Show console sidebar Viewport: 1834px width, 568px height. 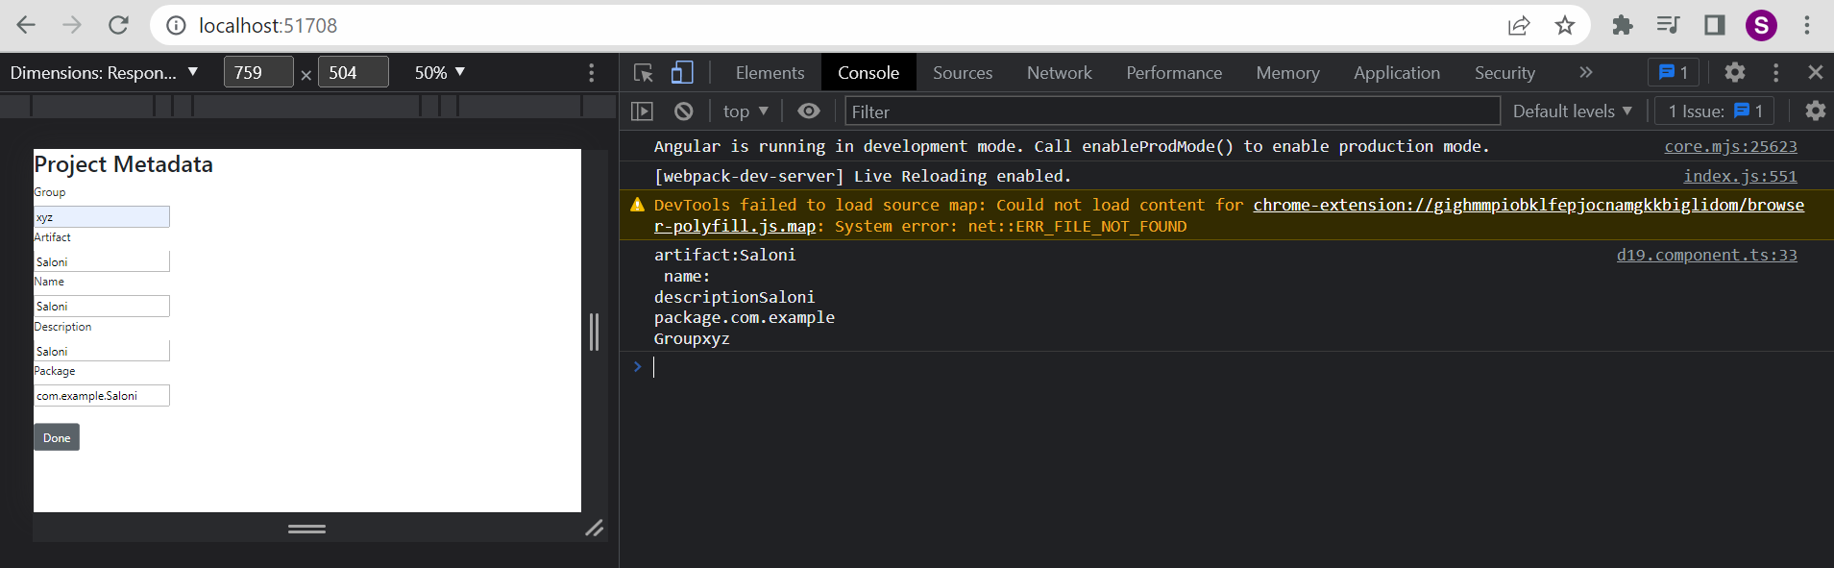point(642,111)
